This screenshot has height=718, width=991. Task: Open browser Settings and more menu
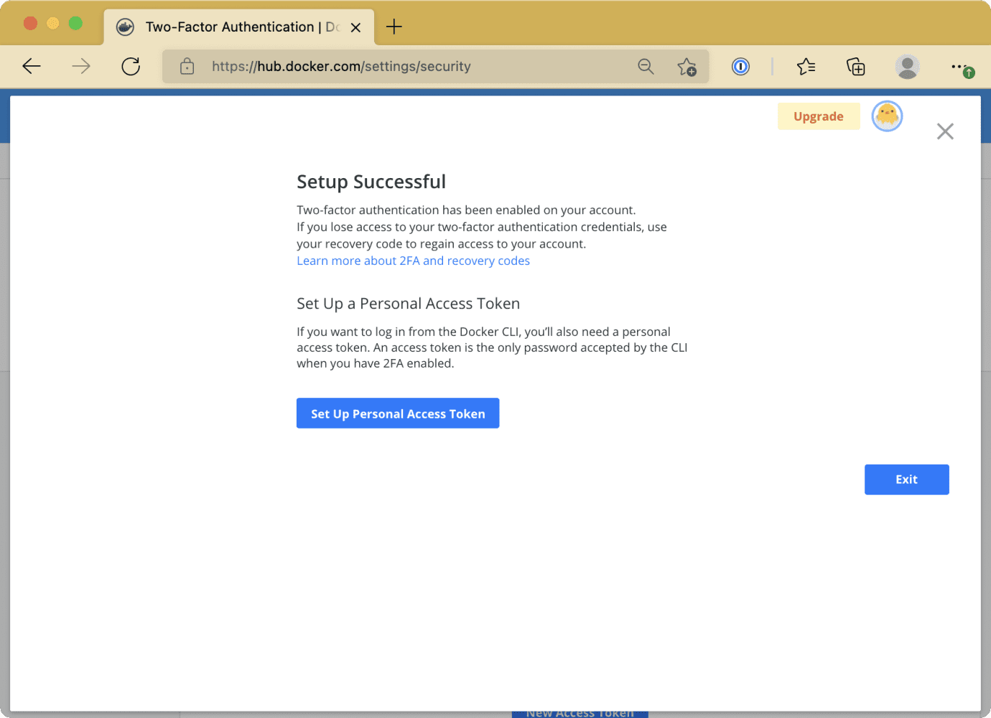pyautogui.click(x=962, y=67)
